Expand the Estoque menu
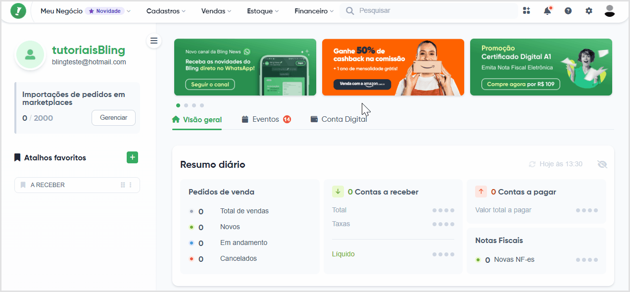This screenshot has height=292, width=630. tap(263, 11)
